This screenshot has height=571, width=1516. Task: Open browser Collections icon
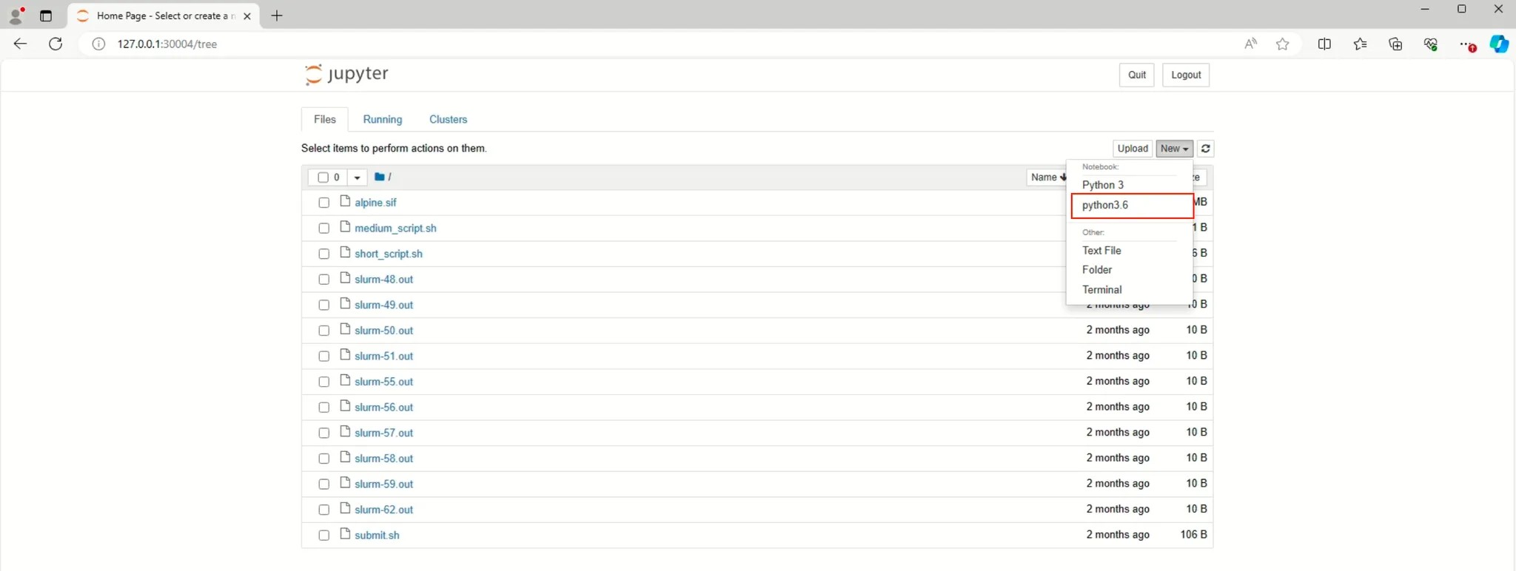pyautogui.click(x=1395, y=44)
